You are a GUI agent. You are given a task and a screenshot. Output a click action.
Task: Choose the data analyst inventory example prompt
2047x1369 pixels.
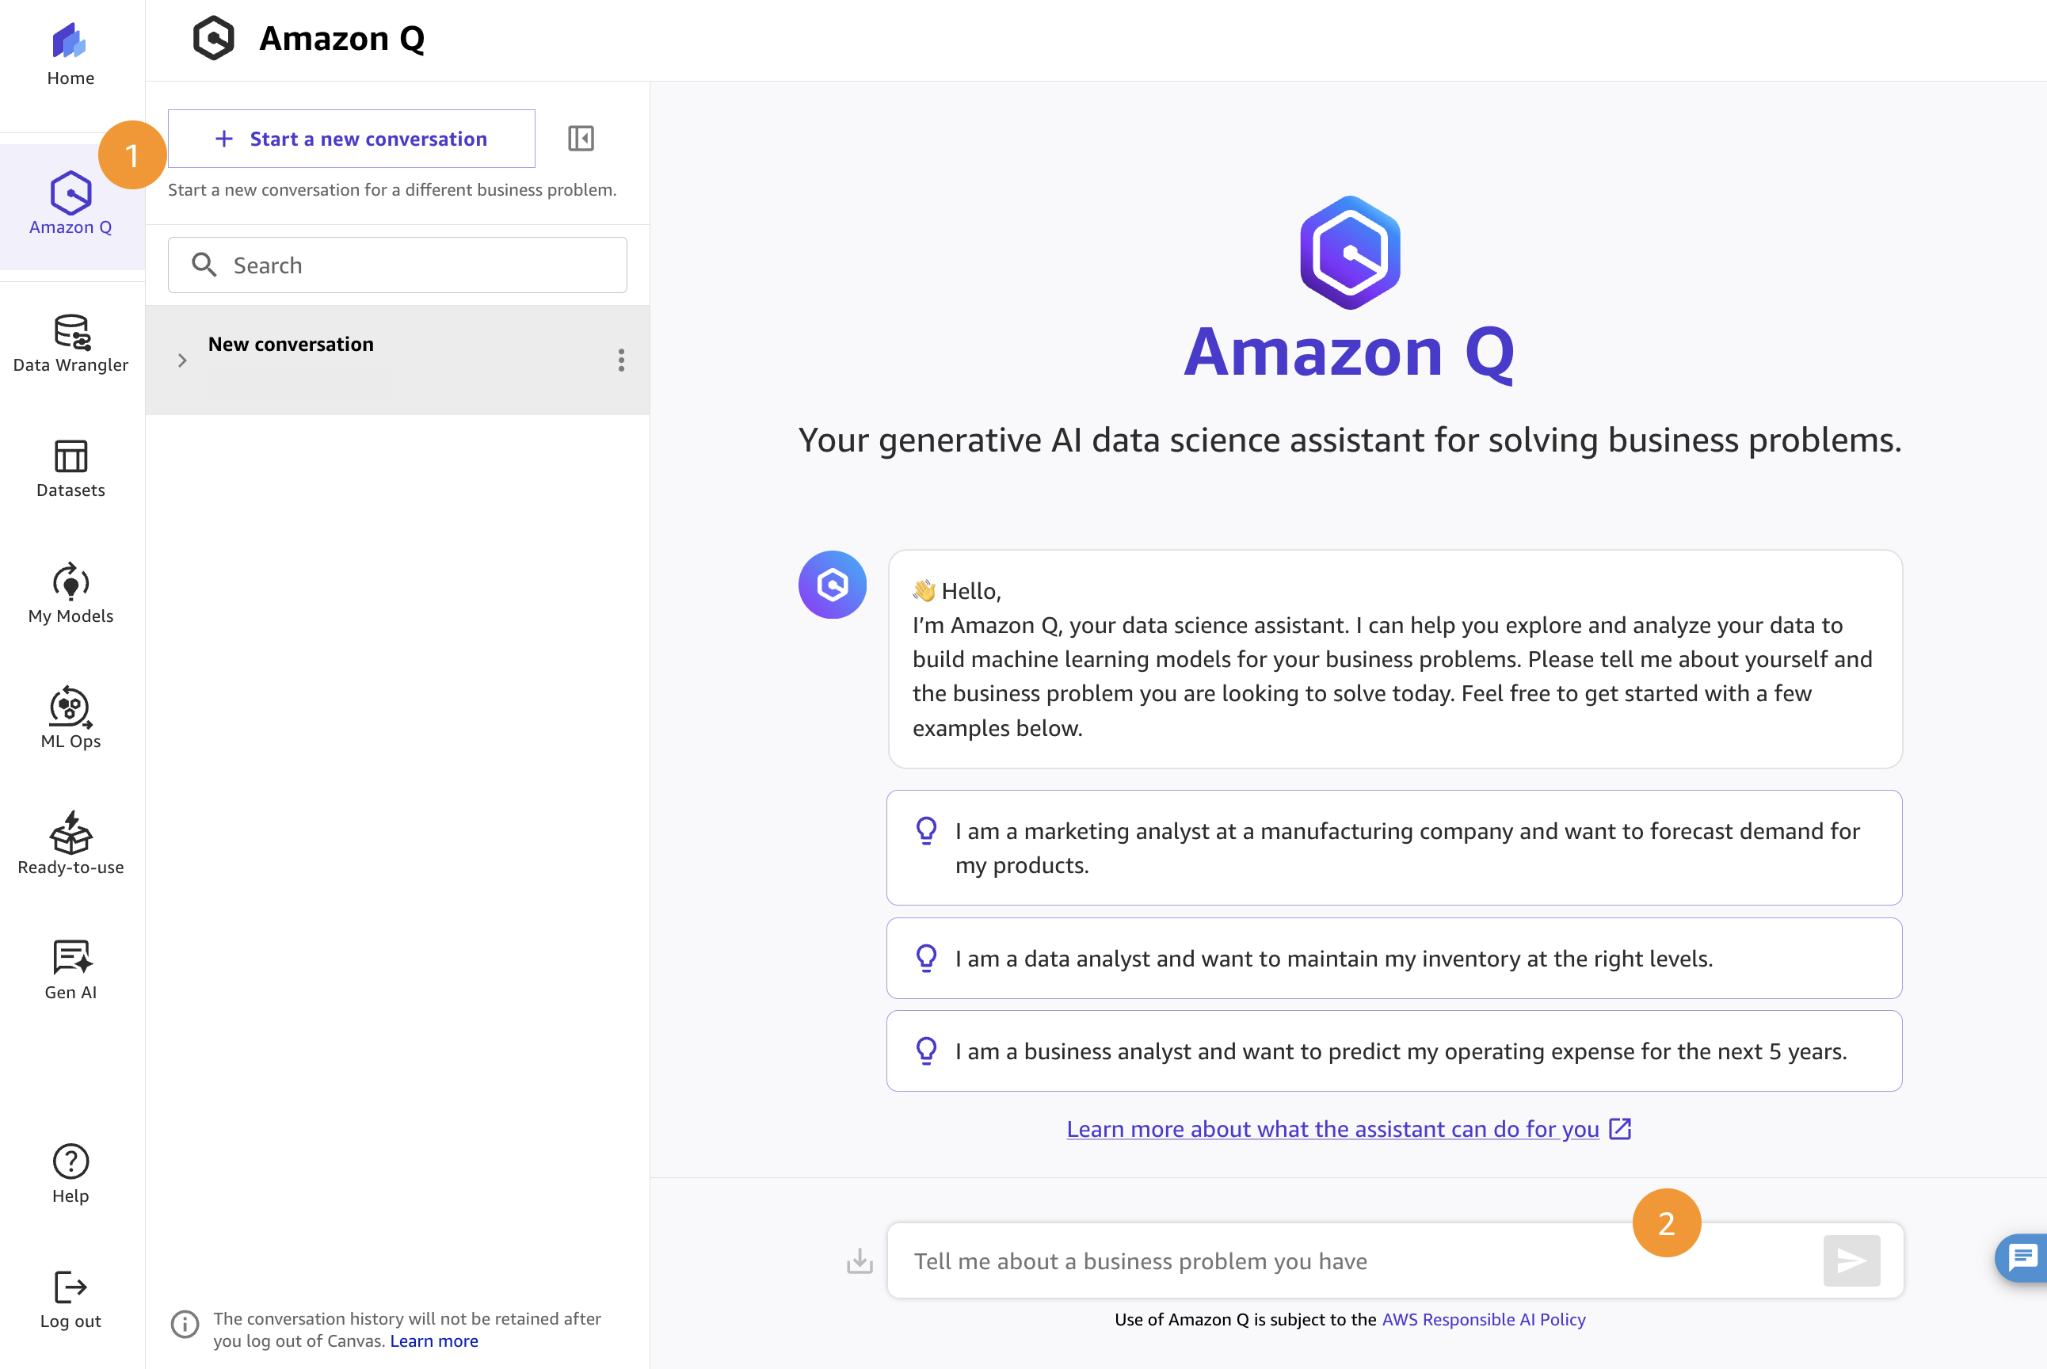point(1394,959)
